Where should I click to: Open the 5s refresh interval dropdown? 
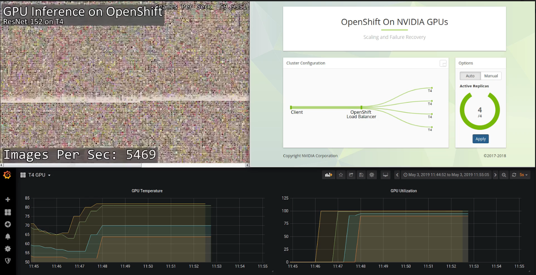(523, 175)
